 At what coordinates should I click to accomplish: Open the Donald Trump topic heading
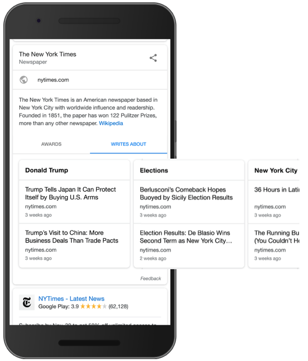point(47,170)
